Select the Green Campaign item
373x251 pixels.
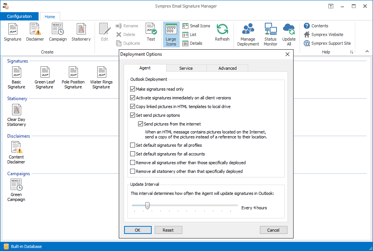[16, 190]
